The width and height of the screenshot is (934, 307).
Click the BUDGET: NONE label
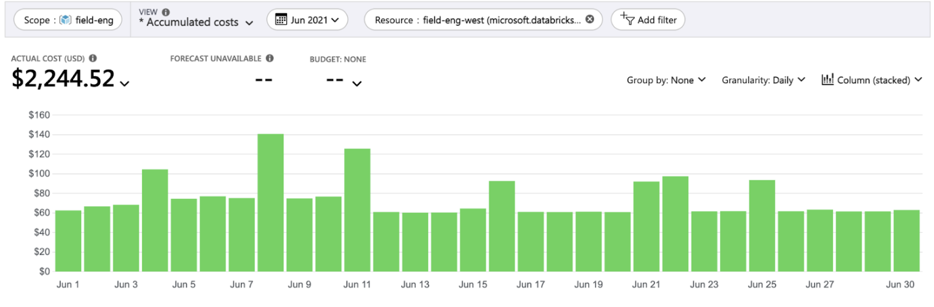pos(338,59)
